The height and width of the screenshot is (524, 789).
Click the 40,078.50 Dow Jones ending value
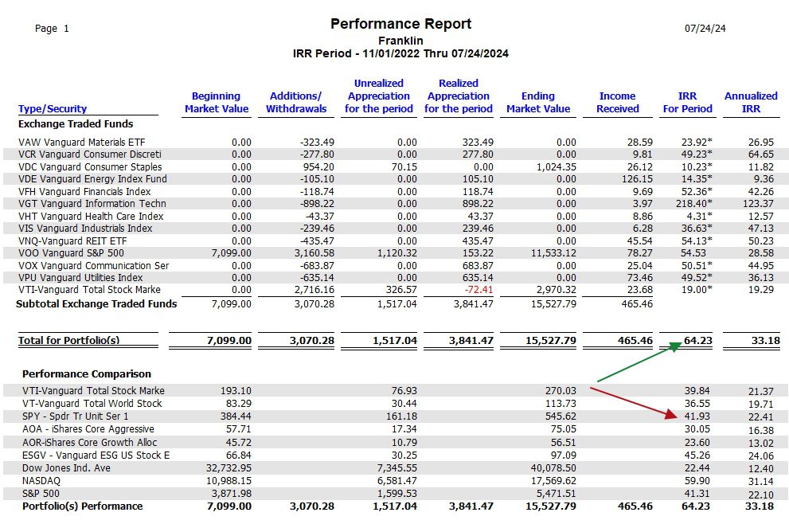point(553,467)
